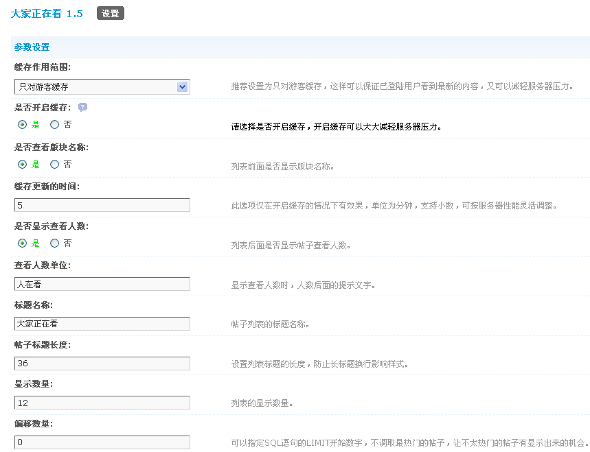Select 是 for 是否查看版块名称
This screenshot has width=590, height=452.
pos(23,165)
